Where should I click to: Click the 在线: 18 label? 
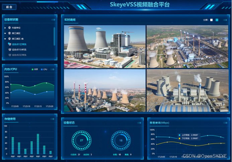coord(117,154)
